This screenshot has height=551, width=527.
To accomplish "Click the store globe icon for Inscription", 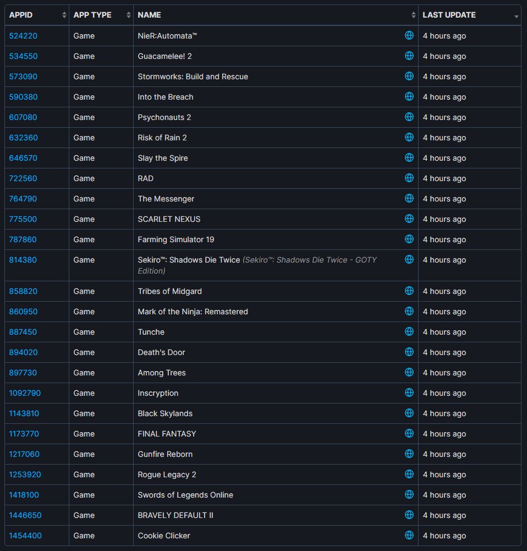I will 409,392.
